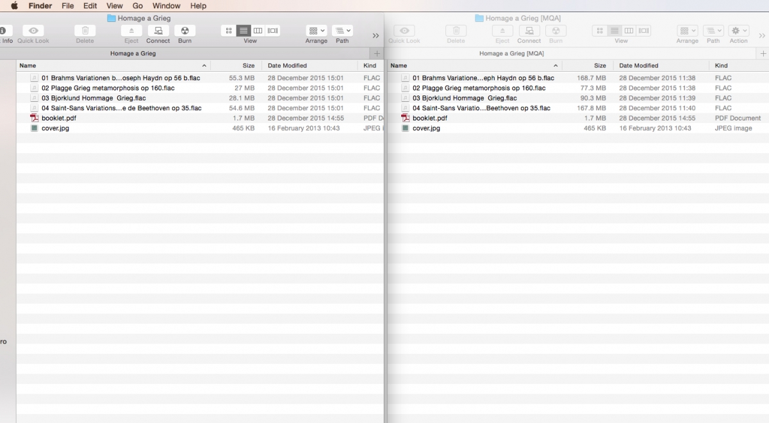
Task: Click folder icon in left window title
Action: tap(112, 18)
